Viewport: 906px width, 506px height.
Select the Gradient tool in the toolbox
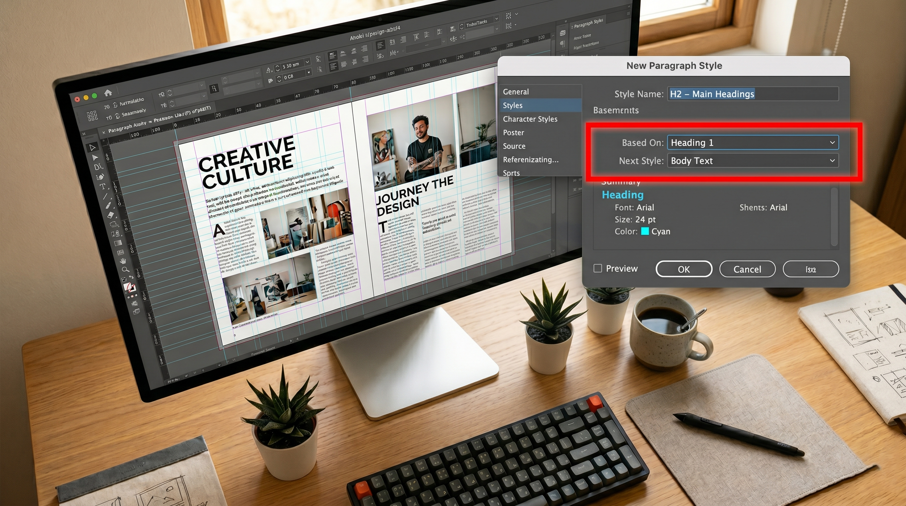pos(118,243)
